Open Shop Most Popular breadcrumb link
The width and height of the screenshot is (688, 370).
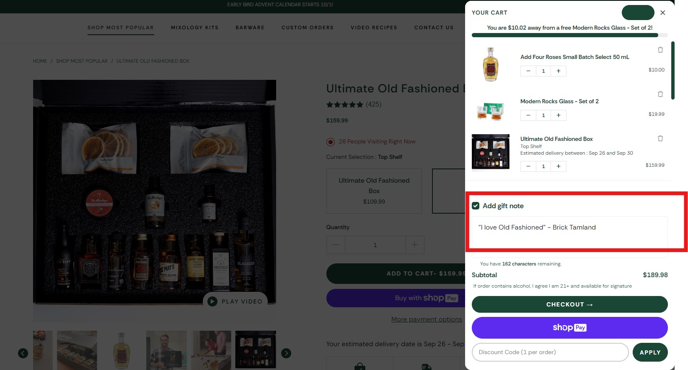point(82,61)
